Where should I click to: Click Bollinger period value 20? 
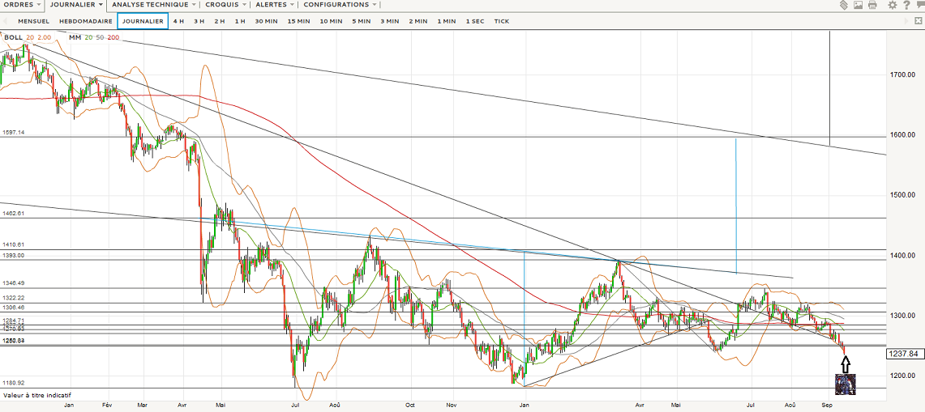pyautogui.click(x=30, y=37)
